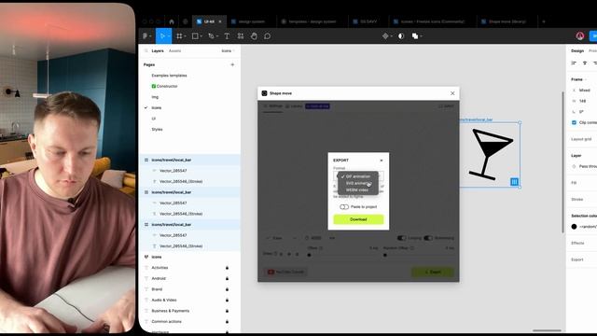
Task: Click lock icon on Brand layer
Action: pyautogui.click(x=227, y=289)
